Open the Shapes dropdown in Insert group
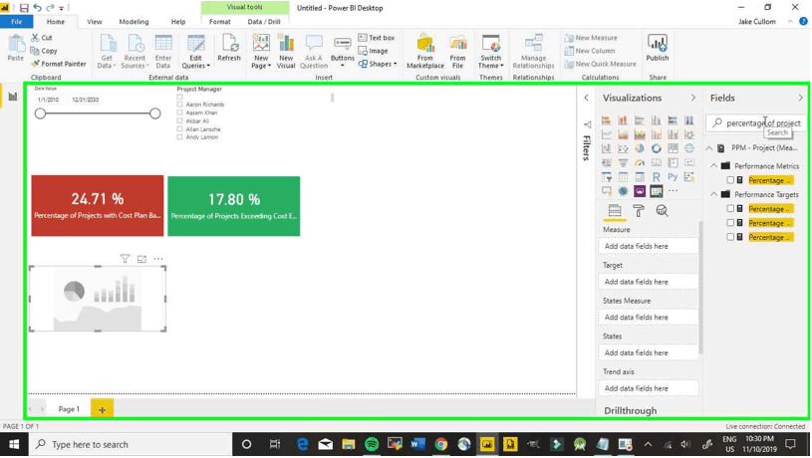Image resolution: width=812 pixels, height=458 pixels. tap(378, 64)
